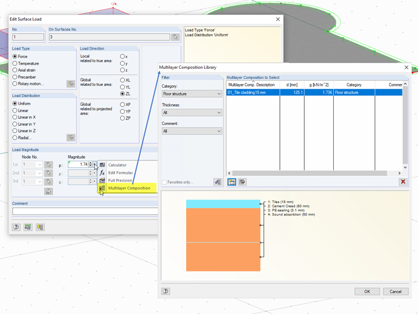Image resolution: width=418 pixels, height=314 pixels.
Task: Click the arrow button beside the first magnitude field
Action: tap(95, 165)
